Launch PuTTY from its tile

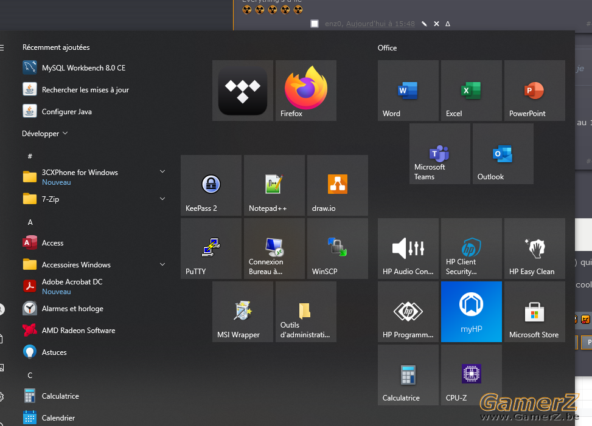tap(211, 249)
